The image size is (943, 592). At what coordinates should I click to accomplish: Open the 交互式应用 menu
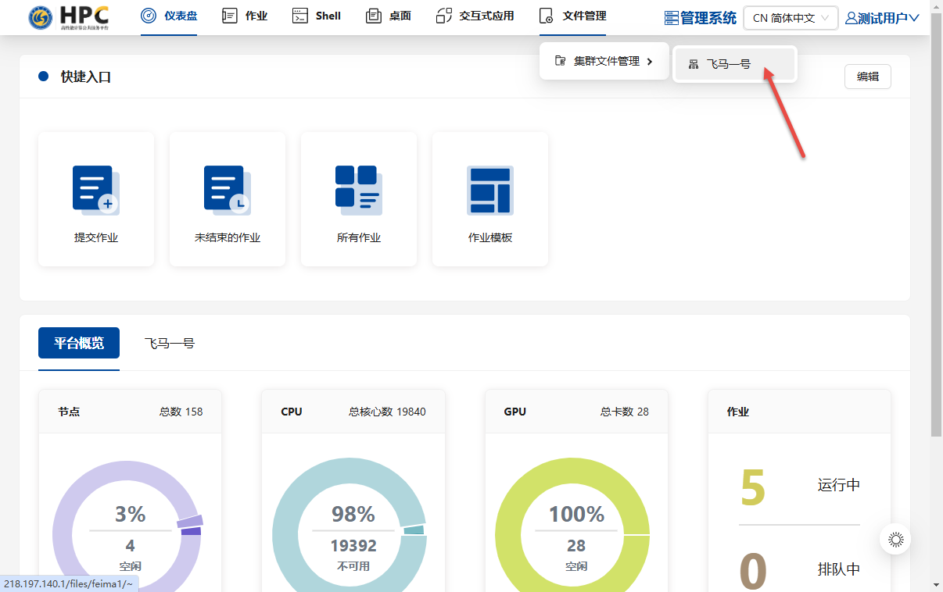pyautogui.click(x=475, y=16)
